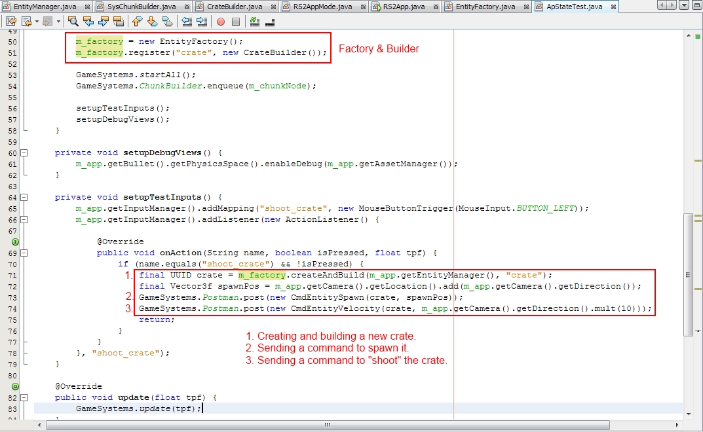Image resolution: width=703 pixels, height=432 pixels.
Task: Switch to RS2App.java tab
Action: (x=404, y=7)
